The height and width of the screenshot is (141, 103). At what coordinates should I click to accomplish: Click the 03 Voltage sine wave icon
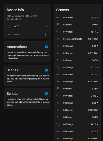(58, 96)
